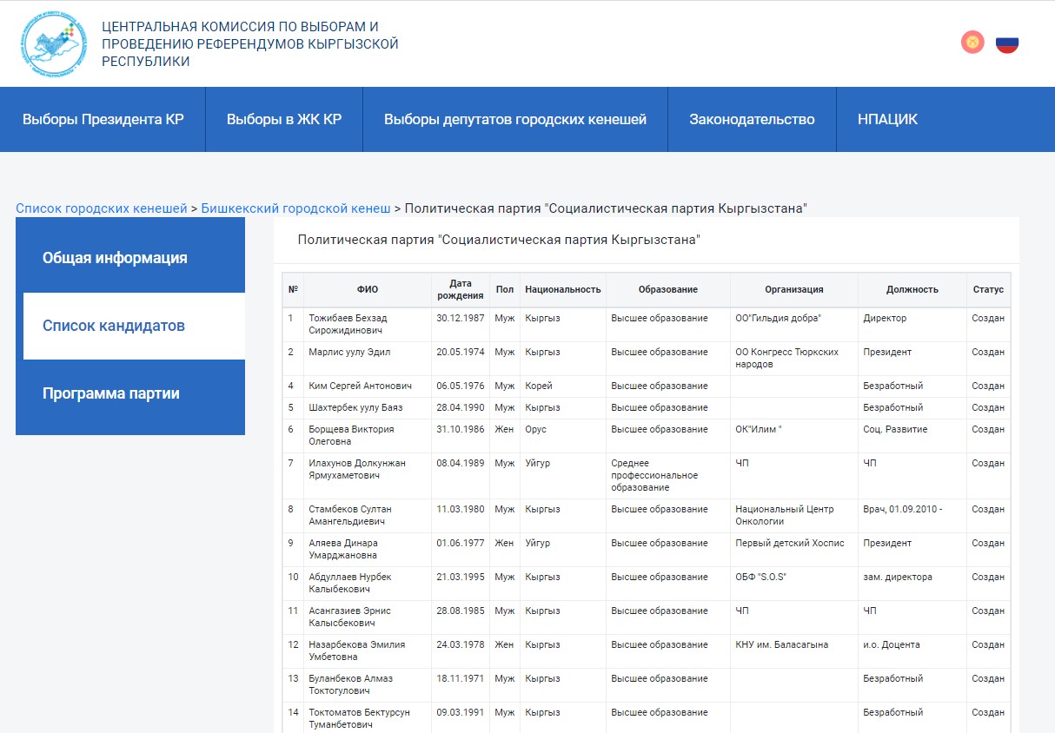Open the Законодательство menu item
Viewport: 1055px width, 733px height.
pyautogui.click(x=752, y=120)
